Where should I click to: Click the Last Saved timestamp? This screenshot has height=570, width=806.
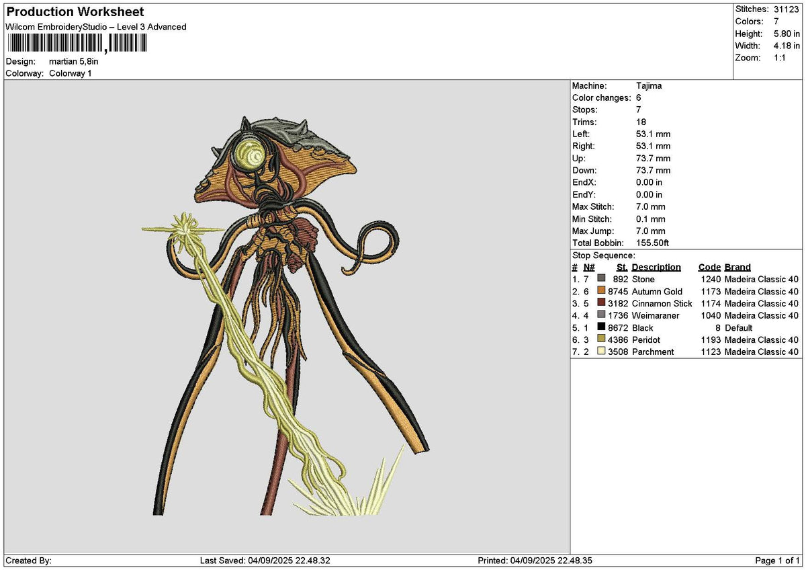tap(265, 561)
